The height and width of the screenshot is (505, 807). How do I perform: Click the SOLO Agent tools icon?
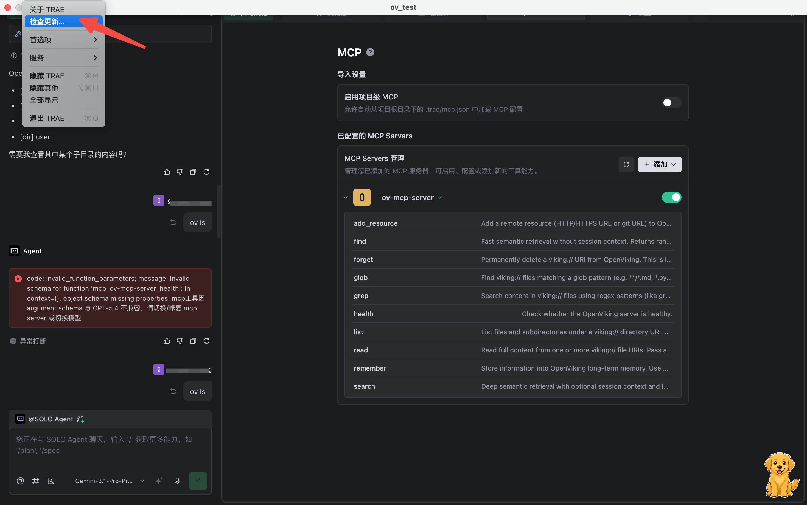pos(80,419)
